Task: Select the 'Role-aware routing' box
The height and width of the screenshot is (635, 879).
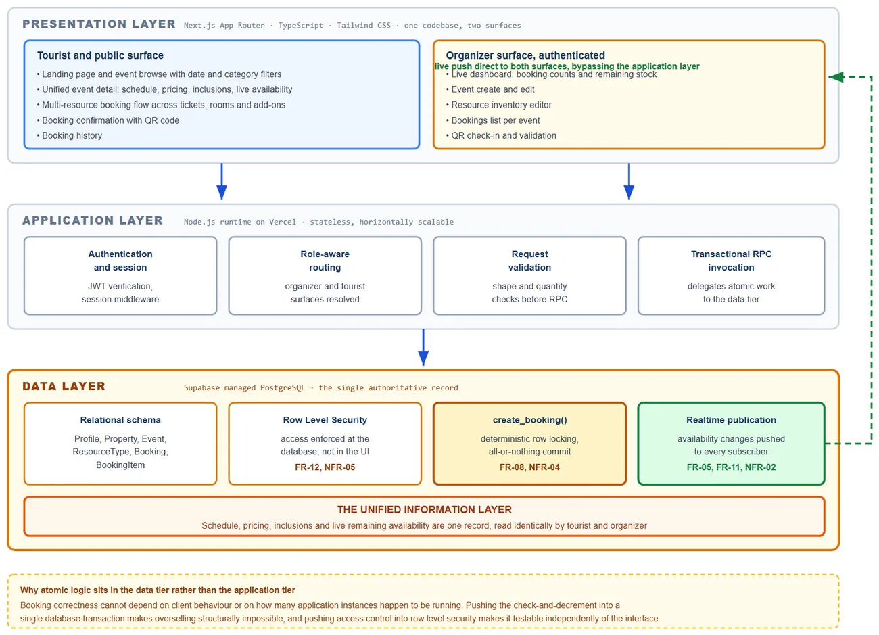Action: pyautogui.click(x=325, y=276)
